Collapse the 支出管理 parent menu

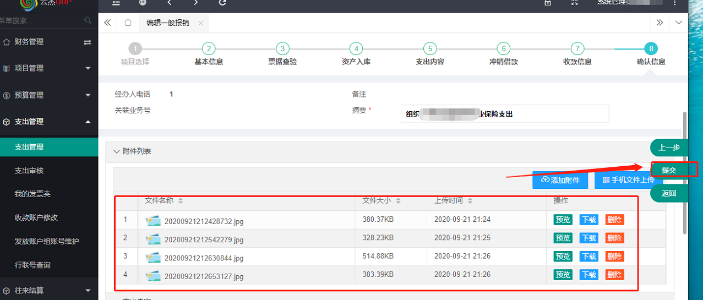click(x=49, y=122)
